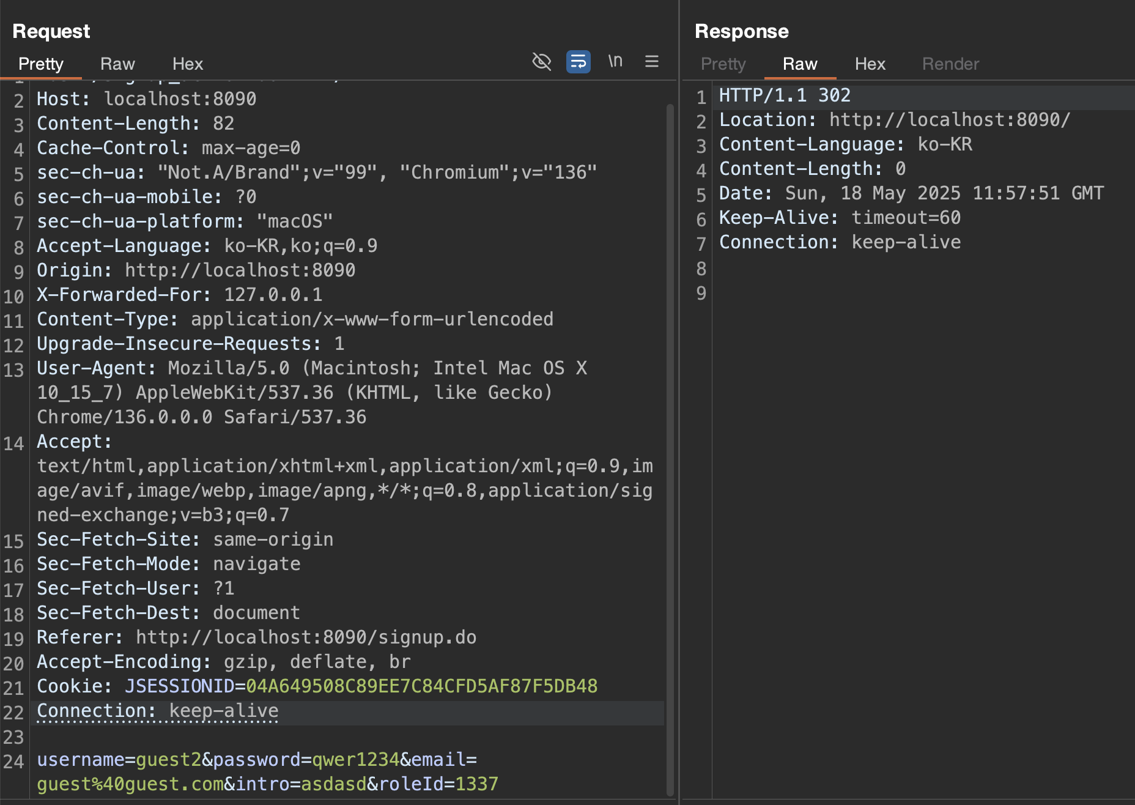Image resolution: width=1135 pixels, height=805 pixels.
Task: Click Content-Length: 0 response header
Action: (x=813, y=169)
